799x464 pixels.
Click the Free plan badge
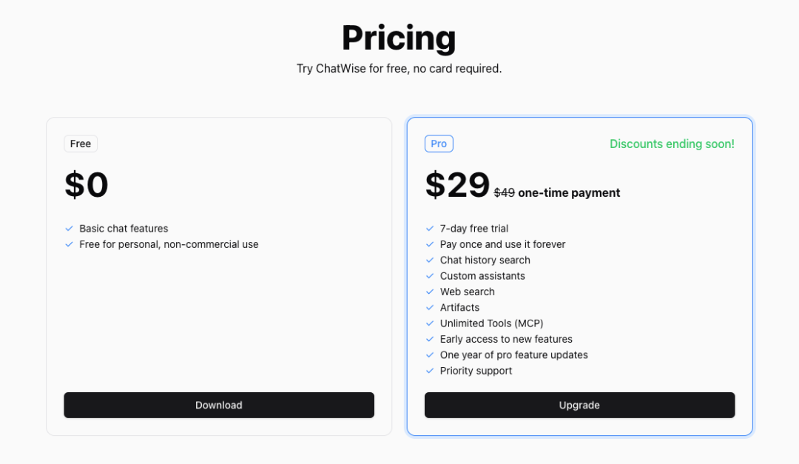pos(81,144)
